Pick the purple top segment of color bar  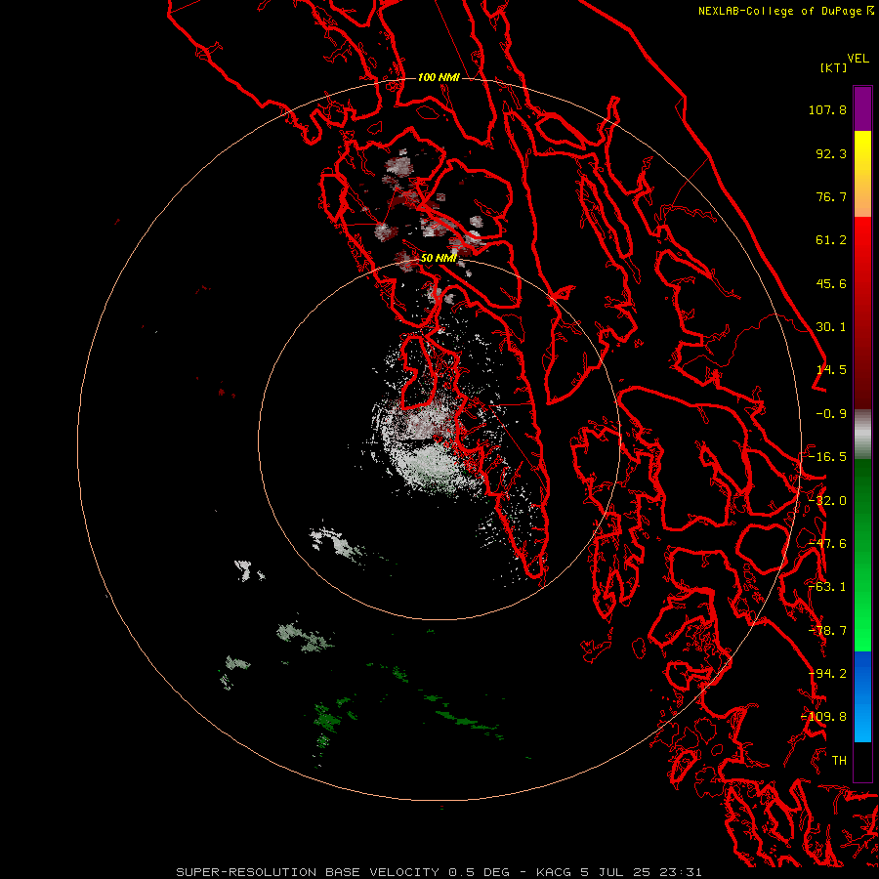pyautogui.click(x=862, y=109)
